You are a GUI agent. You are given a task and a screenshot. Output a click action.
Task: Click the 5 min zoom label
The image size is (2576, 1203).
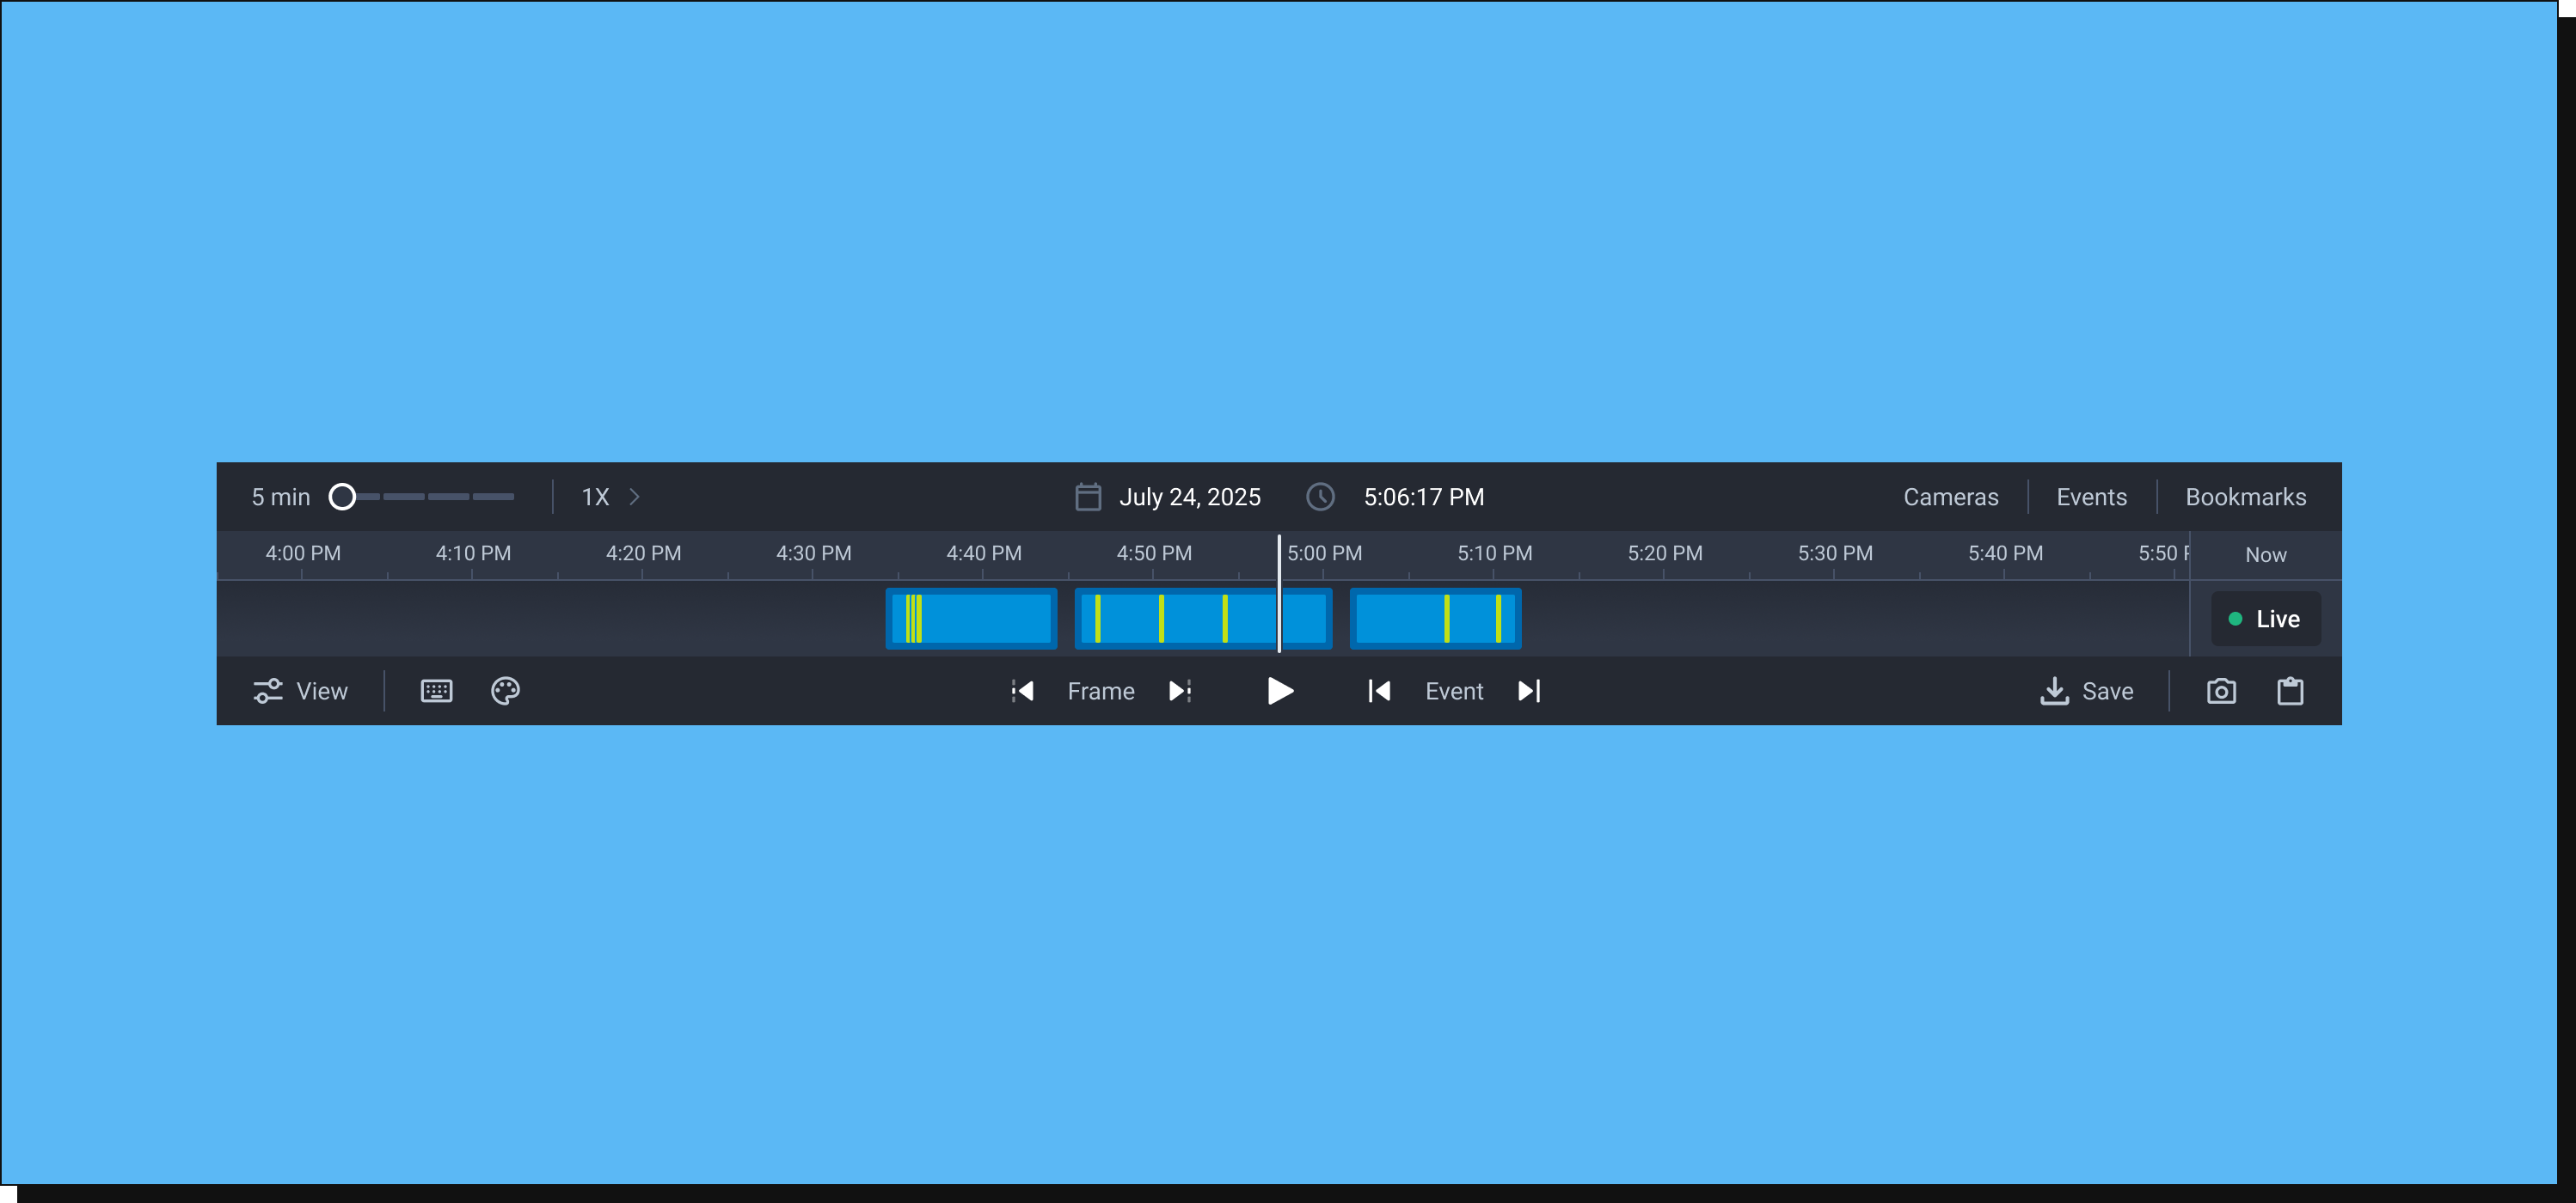[281, 497]
